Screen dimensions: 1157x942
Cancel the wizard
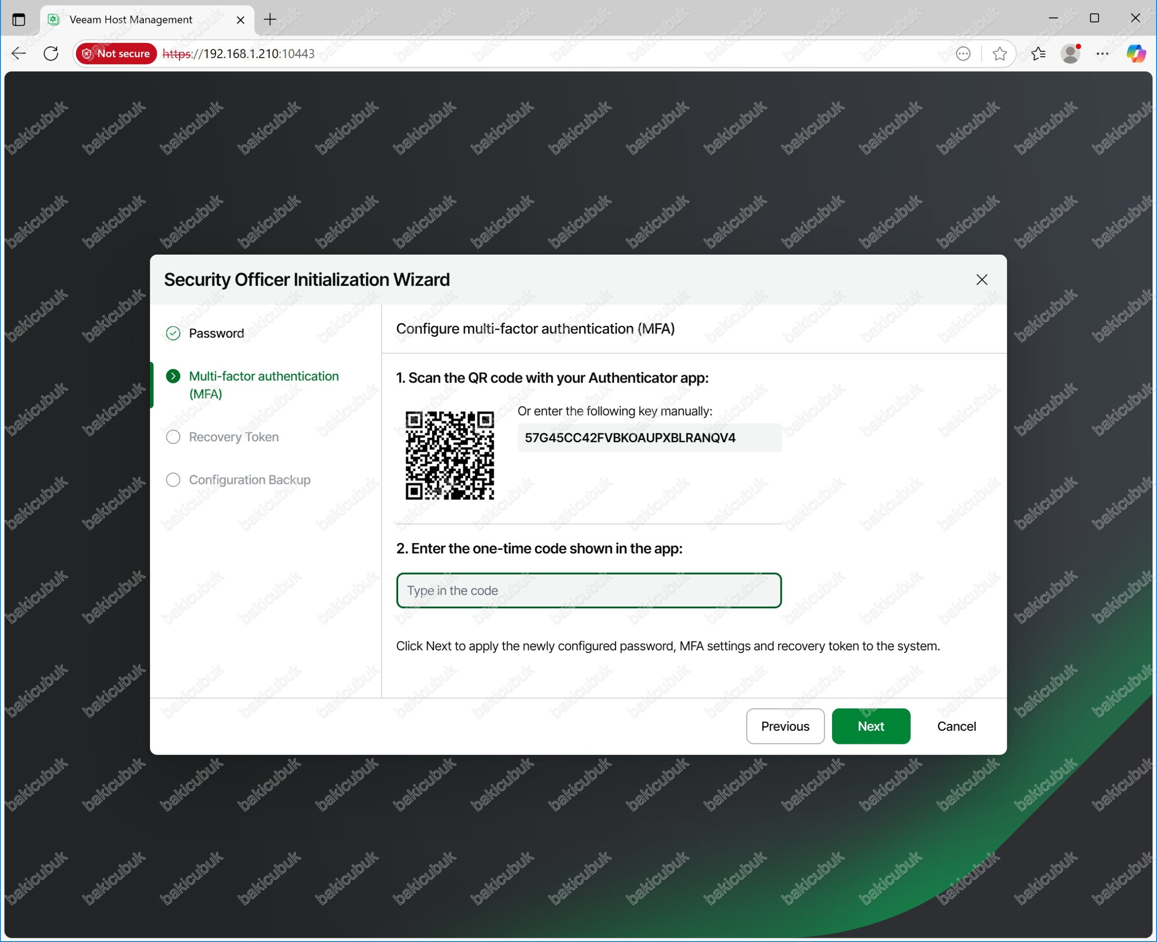[956, 726]
